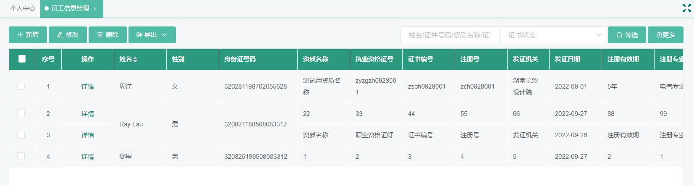Select checkbox for row number 4

click(x=21, y=156)
